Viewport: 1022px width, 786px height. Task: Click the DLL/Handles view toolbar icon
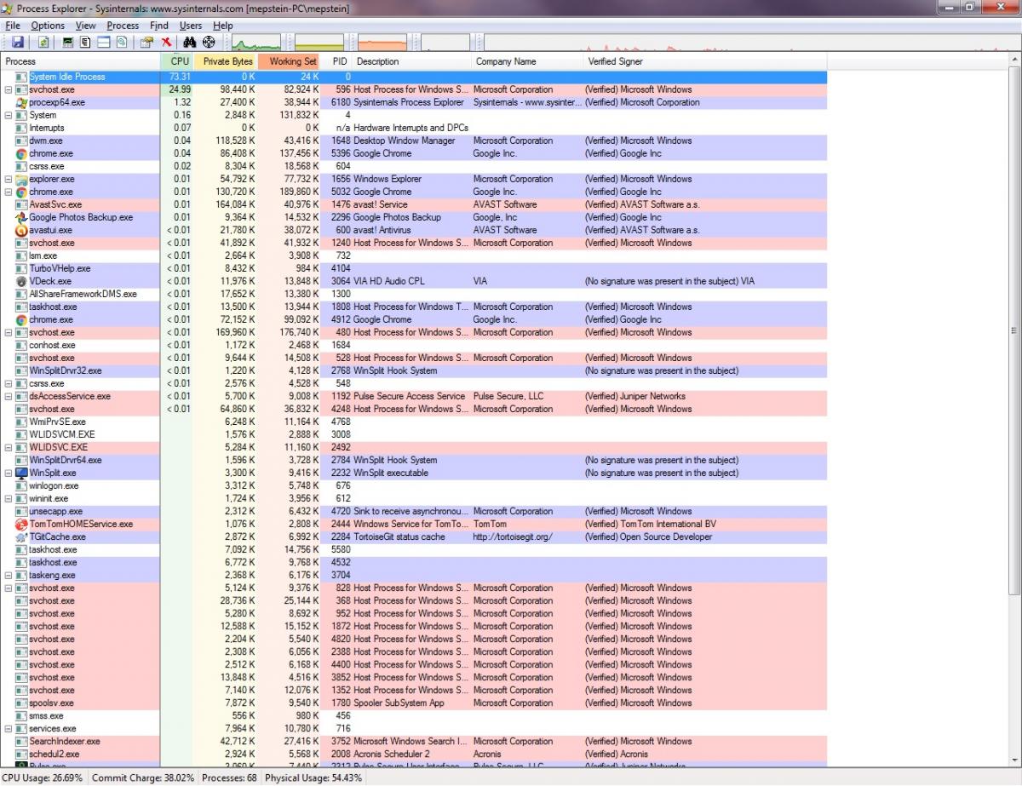pos(122,42)
